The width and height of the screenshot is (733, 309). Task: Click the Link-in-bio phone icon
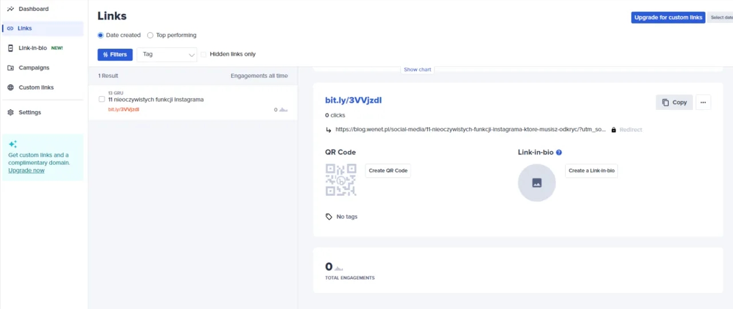tap(10, 48)
